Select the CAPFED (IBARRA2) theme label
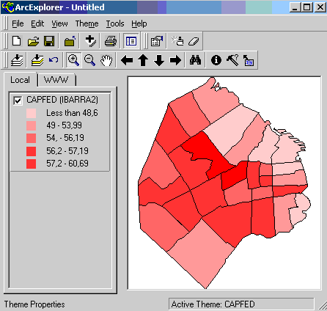Screen dimensions: 327x311 (x=62, y=100)
